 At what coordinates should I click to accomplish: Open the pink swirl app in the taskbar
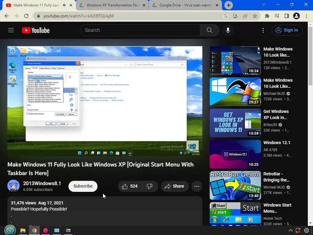pyautogui.click(x=46, y=230)
